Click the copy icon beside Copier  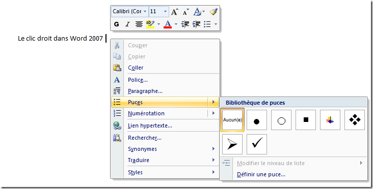coord(117,56)
